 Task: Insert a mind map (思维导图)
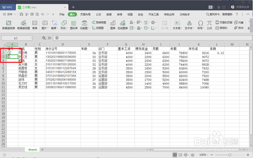point(99,22)
